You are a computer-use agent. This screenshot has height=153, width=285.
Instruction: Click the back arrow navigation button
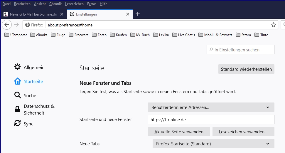point(7,25)
